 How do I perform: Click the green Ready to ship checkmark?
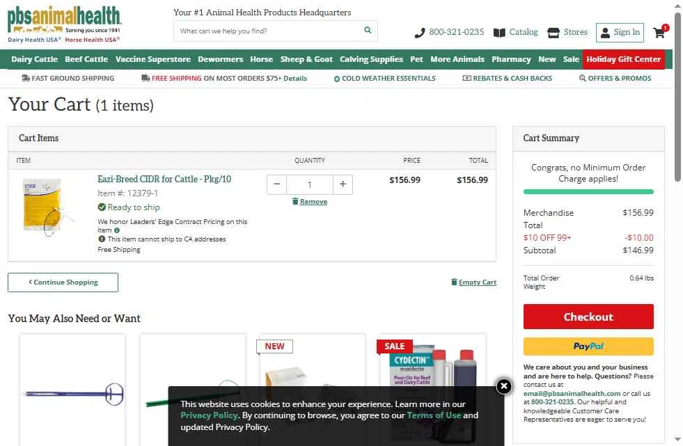[x=102, y=207]
